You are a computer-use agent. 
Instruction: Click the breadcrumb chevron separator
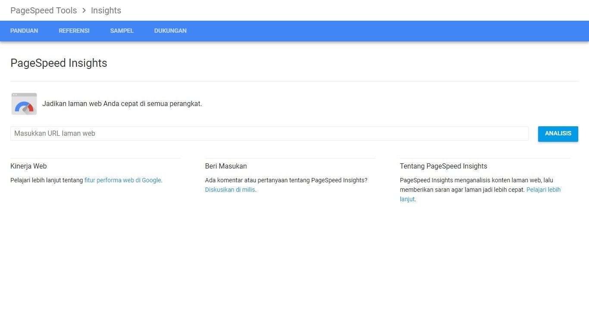click(x=84, y=10)
